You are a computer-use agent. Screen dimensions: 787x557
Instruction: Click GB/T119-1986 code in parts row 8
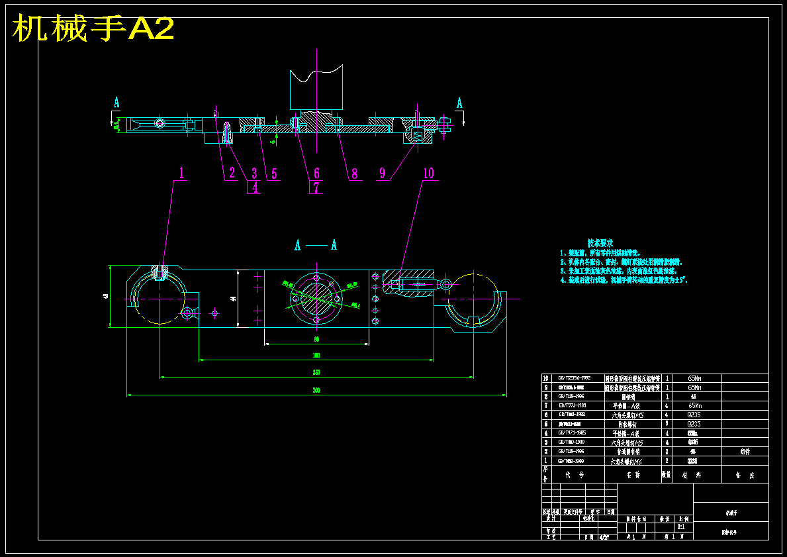coord(571,397)
